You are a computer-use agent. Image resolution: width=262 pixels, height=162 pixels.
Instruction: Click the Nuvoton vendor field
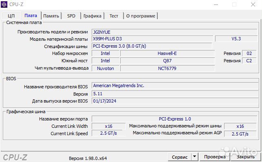[x=106, y=68]
